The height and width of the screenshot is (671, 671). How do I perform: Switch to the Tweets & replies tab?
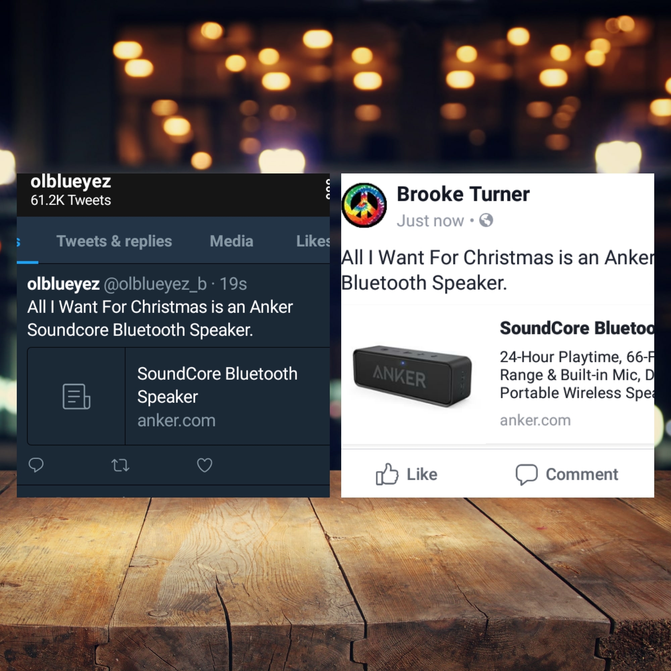[114, 241]
